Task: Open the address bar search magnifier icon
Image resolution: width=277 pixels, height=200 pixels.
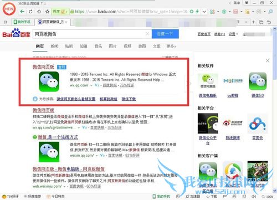Action: (270, 12)
